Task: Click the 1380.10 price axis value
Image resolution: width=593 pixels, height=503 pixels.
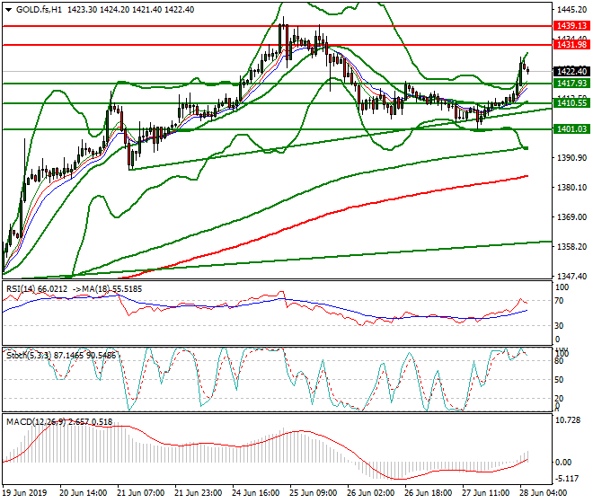Action: point(572,187)
